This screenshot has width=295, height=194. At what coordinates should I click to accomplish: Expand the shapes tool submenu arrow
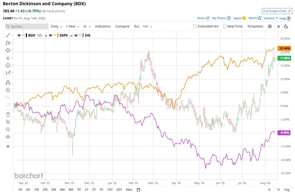click(x=12, y=50)
